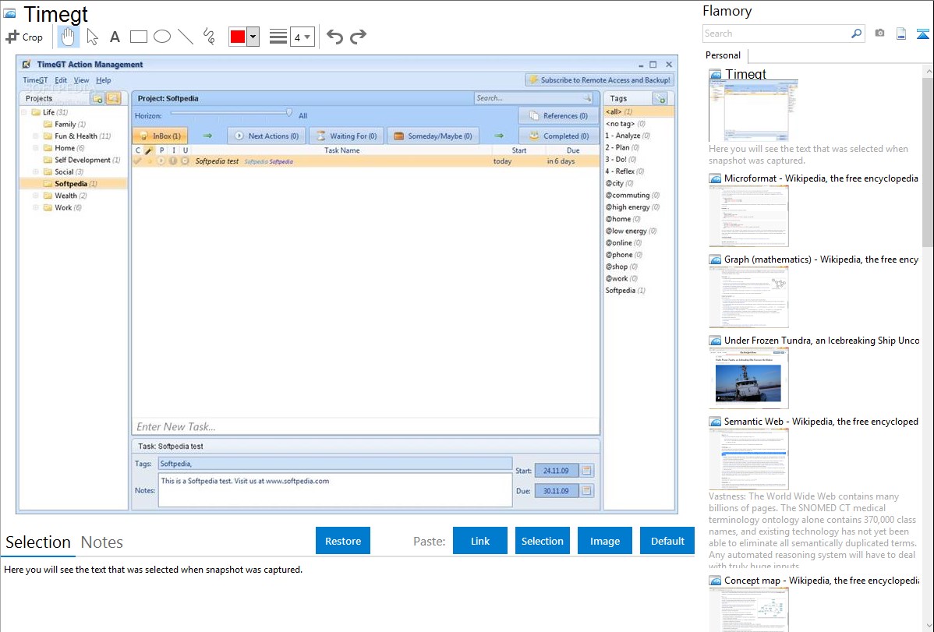This screenshot has height=632, width=934.
Task: Click the red color swatch
Action: coord(238,37)
